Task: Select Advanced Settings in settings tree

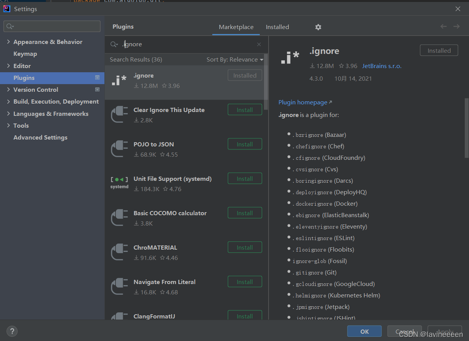Action: (x=40, y=138)
